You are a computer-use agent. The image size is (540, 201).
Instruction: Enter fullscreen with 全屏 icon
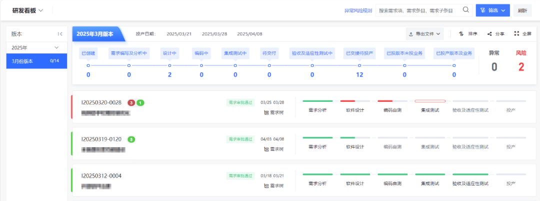[x=516, y=34]
